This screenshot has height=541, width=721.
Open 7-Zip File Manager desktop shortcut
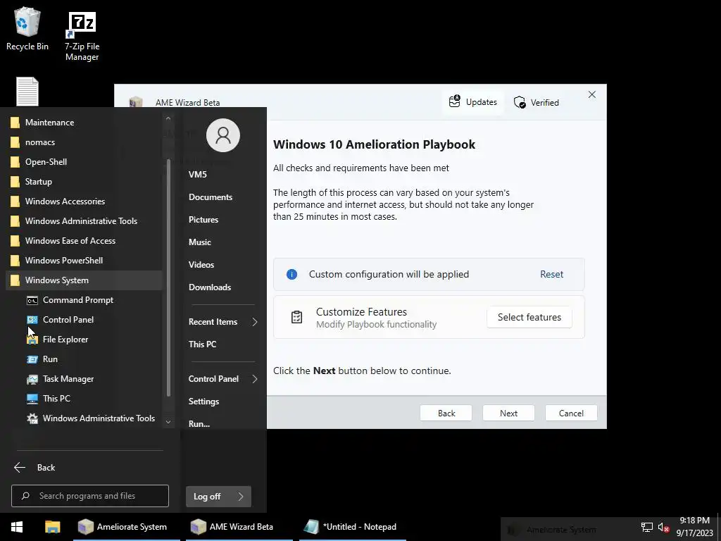[82, 36]
